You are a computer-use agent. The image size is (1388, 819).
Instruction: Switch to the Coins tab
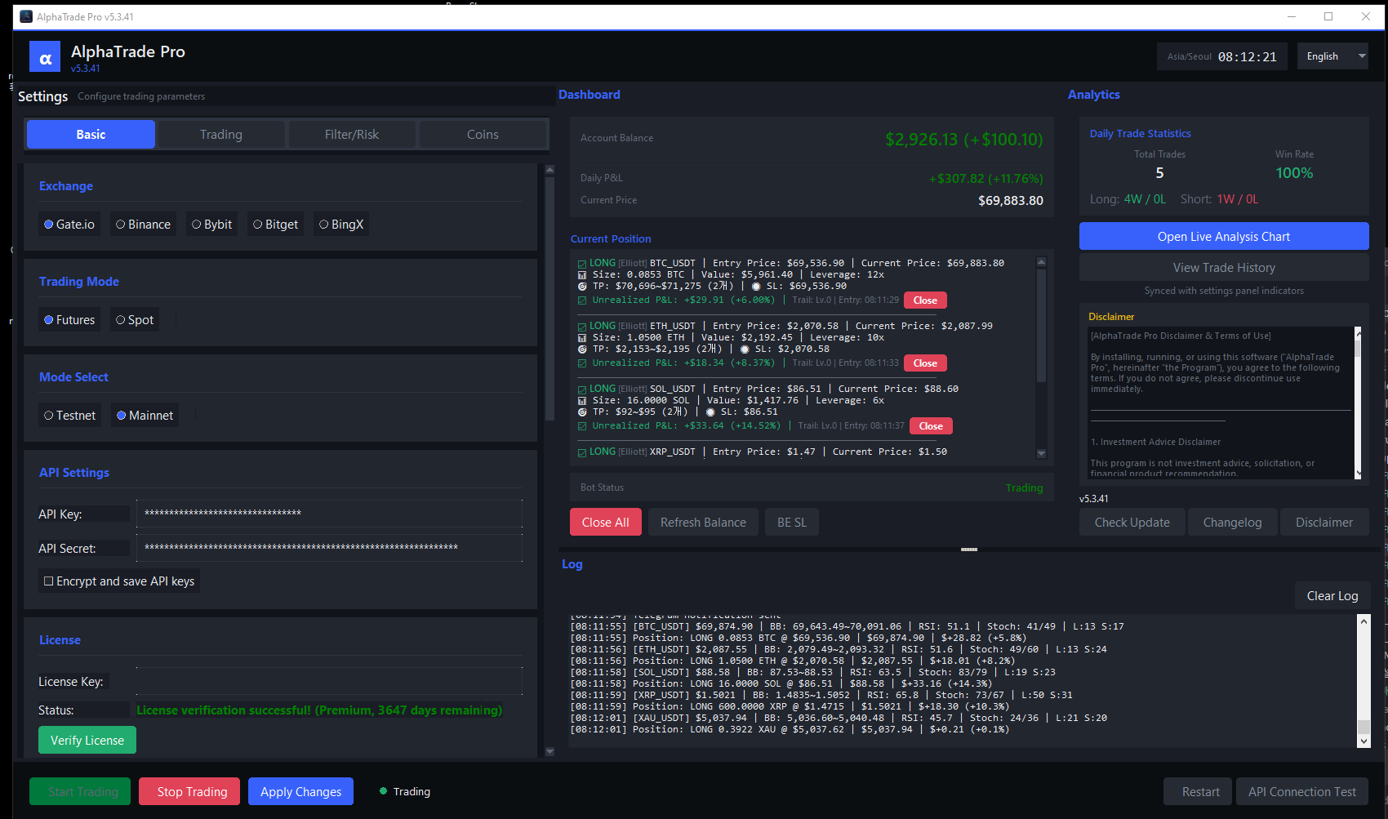[x=483, y=135]
